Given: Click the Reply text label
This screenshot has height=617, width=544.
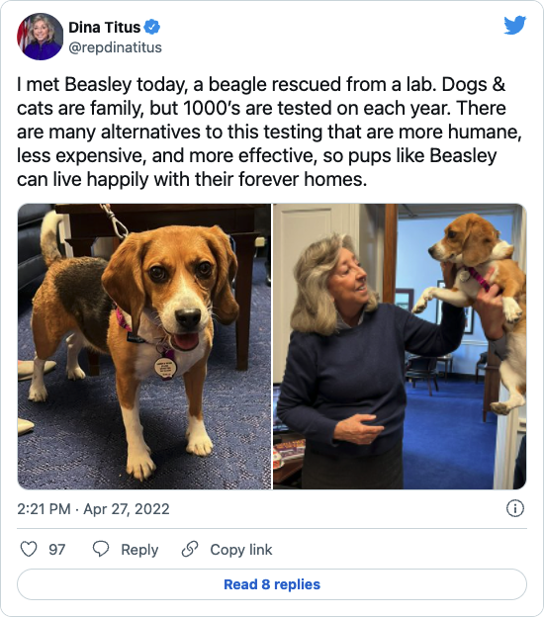Looking at the screenshot, I should [x=139, y=550].
